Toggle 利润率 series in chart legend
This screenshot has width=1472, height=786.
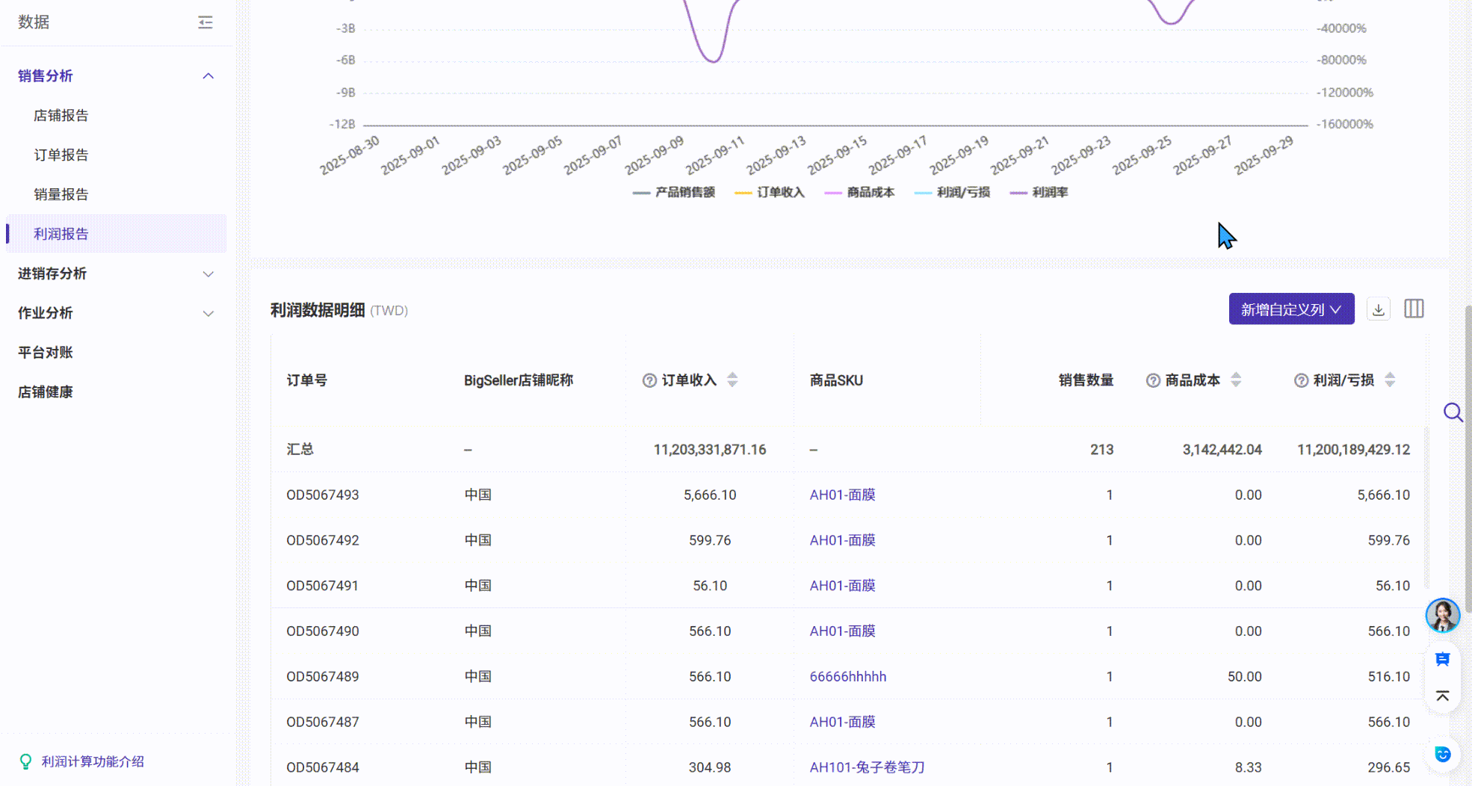click(x=1039, y=193)
